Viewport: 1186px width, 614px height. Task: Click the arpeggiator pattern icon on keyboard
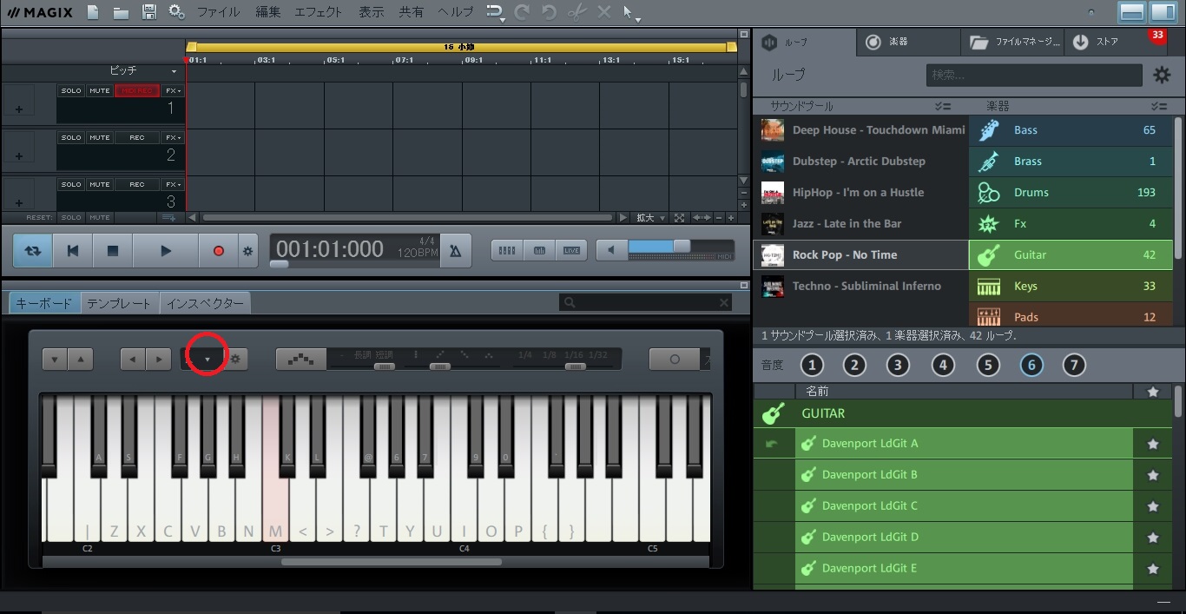point(301,359)
